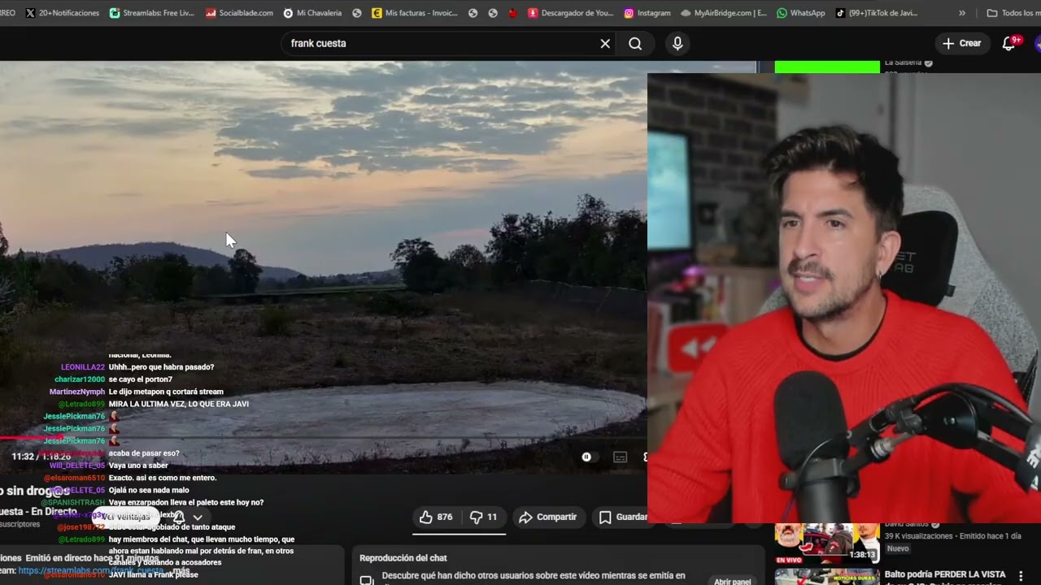
Task: Dislike the video with the thumbs-down button
Action: tap(483, 517)
